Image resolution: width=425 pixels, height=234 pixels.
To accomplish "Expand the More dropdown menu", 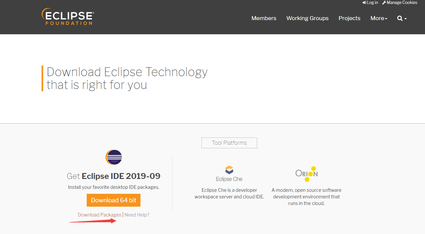I will 379,18.
